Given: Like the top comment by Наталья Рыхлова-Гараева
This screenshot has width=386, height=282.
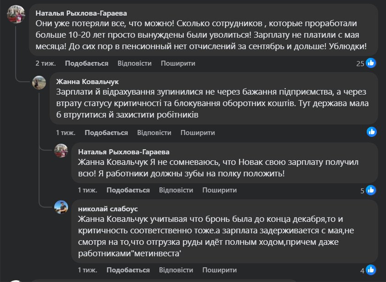Looking at the screenshot, I should pos(86,63).
